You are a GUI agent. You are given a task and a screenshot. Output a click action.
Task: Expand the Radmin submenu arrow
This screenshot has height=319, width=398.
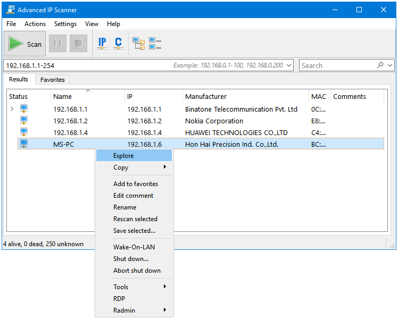coord(165,310)
